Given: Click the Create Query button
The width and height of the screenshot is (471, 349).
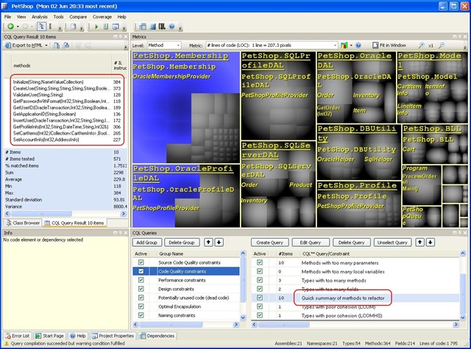Looking at the screenshot, I should 270,242.
